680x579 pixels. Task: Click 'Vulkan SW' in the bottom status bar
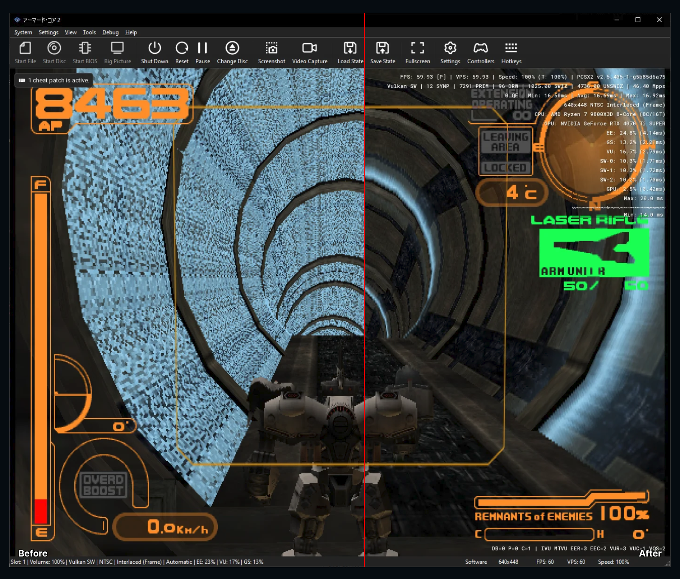point(82,562)
